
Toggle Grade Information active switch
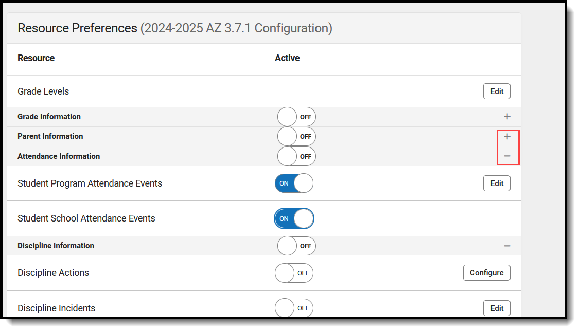click(x=296, y=117)
